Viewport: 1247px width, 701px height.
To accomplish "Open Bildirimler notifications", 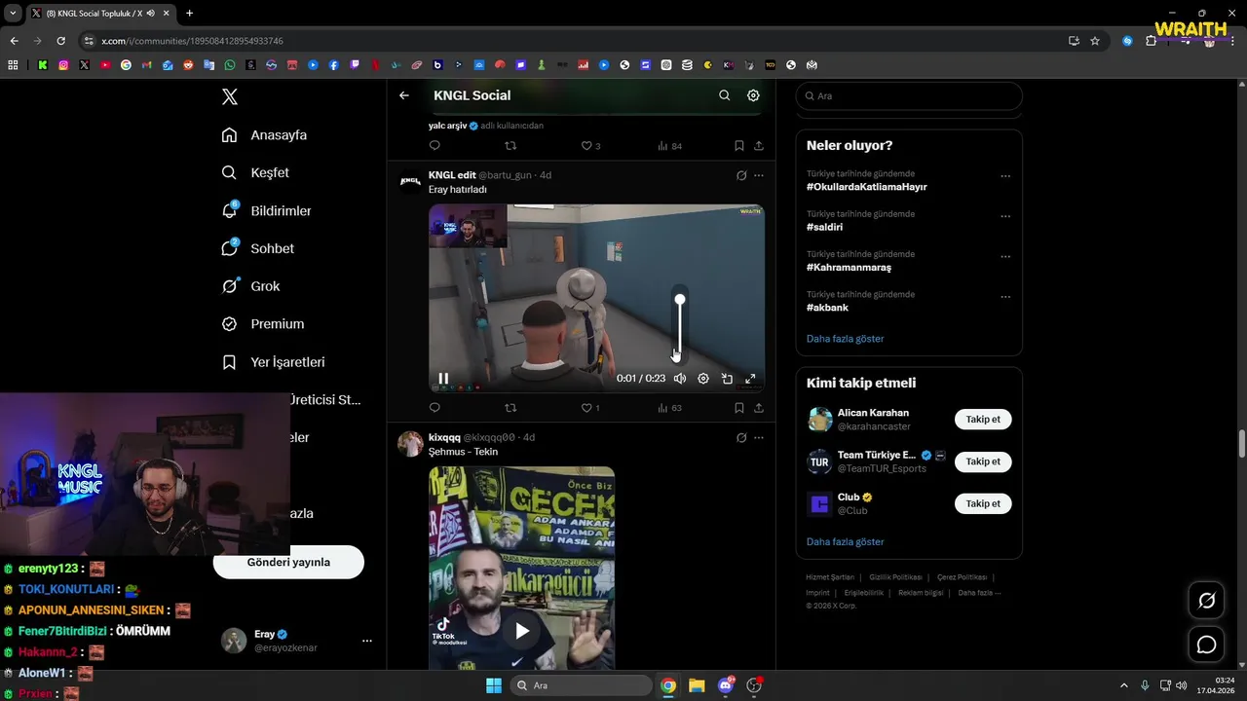I will pyautogui.click(x=266, y=210).
